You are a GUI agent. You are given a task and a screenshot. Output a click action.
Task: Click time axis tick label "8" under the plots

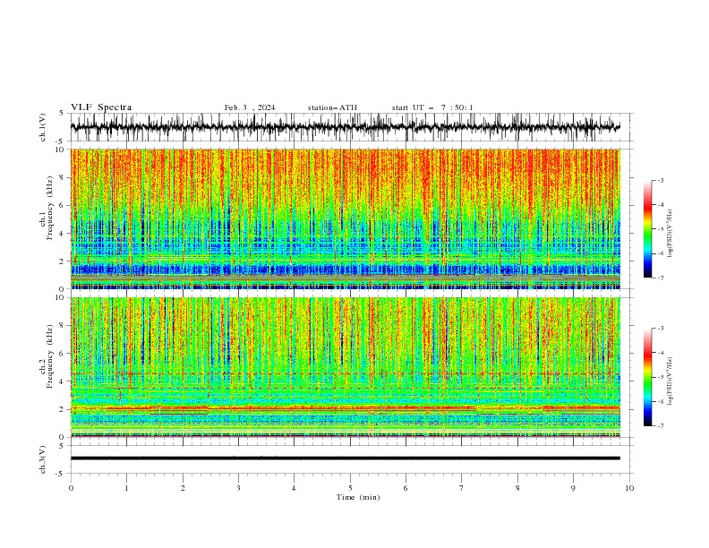click(x=517, y=488)
